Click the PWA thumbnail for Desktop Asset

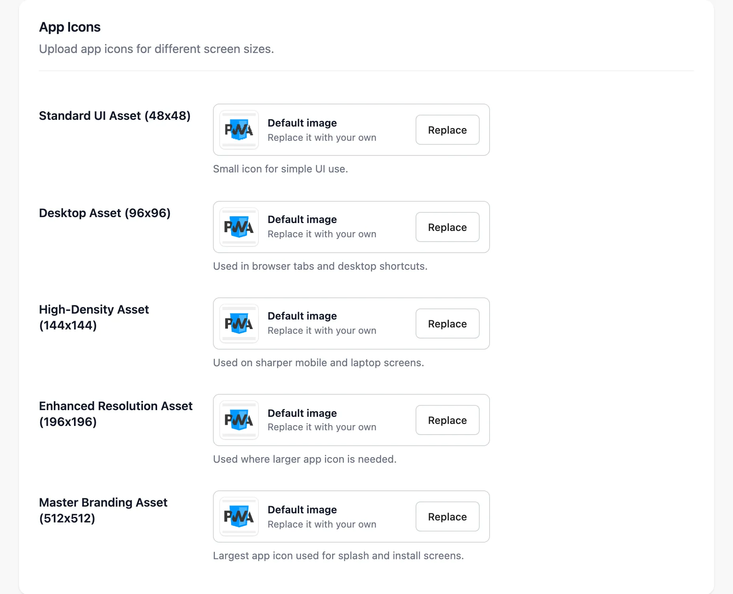point(239,227)
